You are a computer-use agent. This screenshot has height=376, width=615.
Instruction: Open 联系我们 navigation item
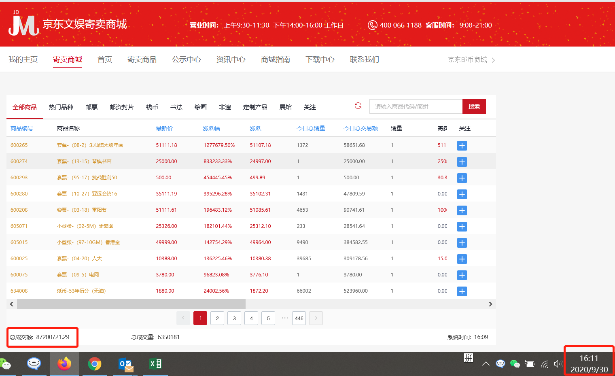pyautogui.click(x=365, y=59)
